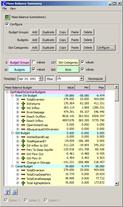Click the blue up arrow button
This screenshot has height=207, width=123.
coord(7,192)
